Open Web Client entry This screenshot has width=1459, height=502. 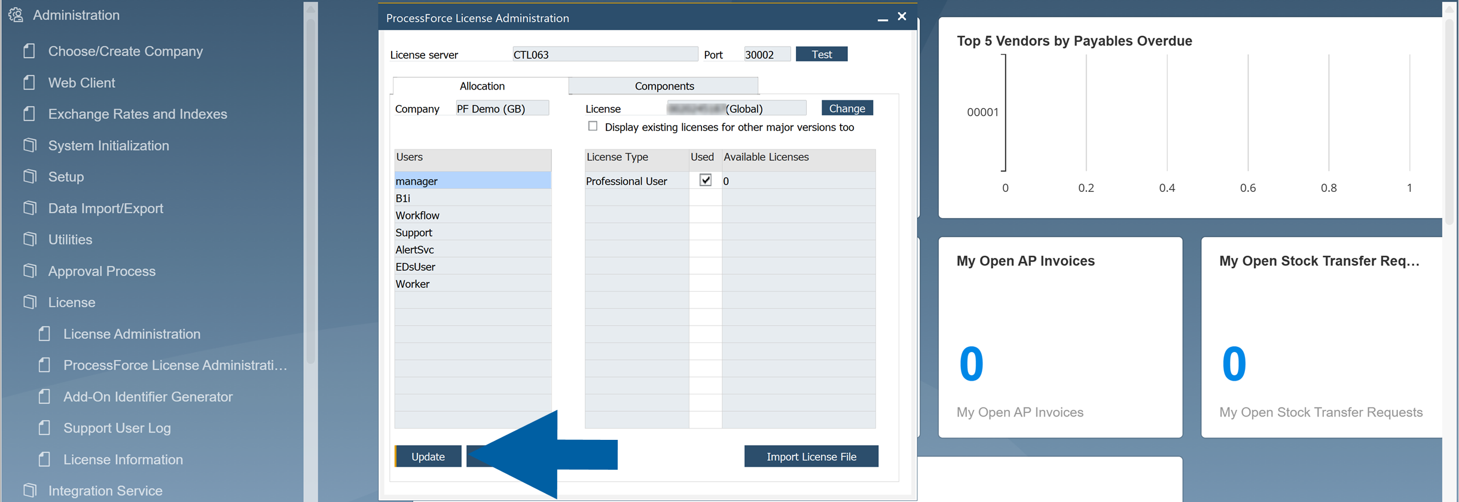82,82
